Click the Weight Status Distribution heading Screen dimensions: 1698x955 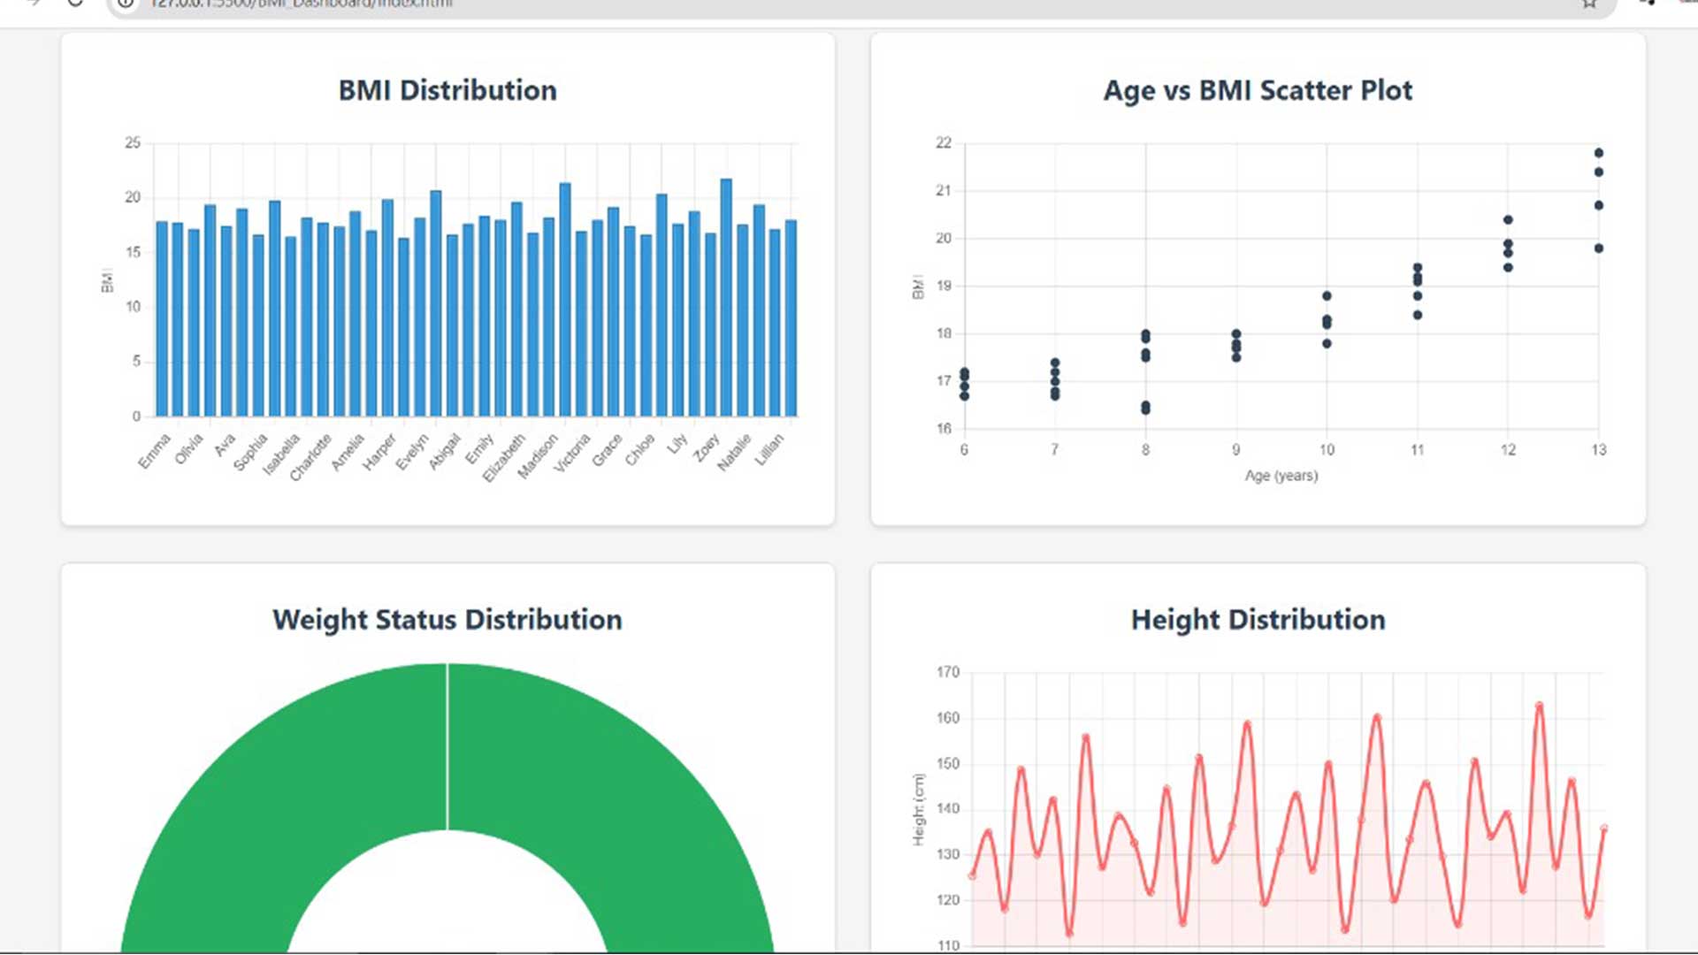(x=447, y=620)
